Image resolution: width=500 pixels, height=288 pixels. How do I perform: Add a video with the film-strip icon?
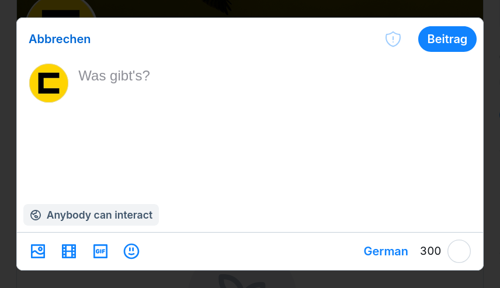pyautogui.click(x=69, y=251)
